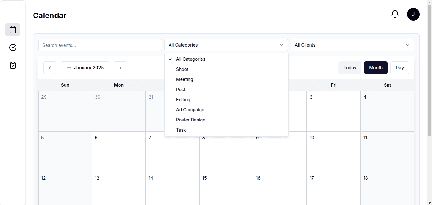The width and height of the screenshot is (432, 205).
Task: Switch to Day view
Action: 400,68
